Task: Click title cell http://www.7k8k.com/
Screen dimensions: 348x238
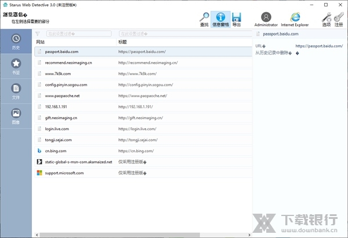Action: [137, 74]
